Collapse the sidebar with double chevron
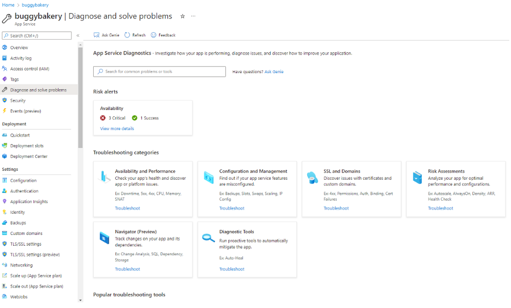511x308 pixels. [x=78, y=36]
